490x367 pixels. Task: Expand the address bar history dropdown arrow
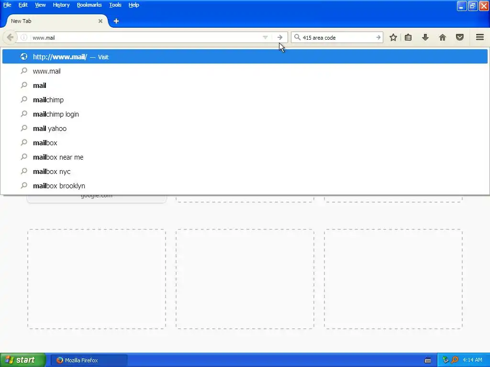coord(265,37)
